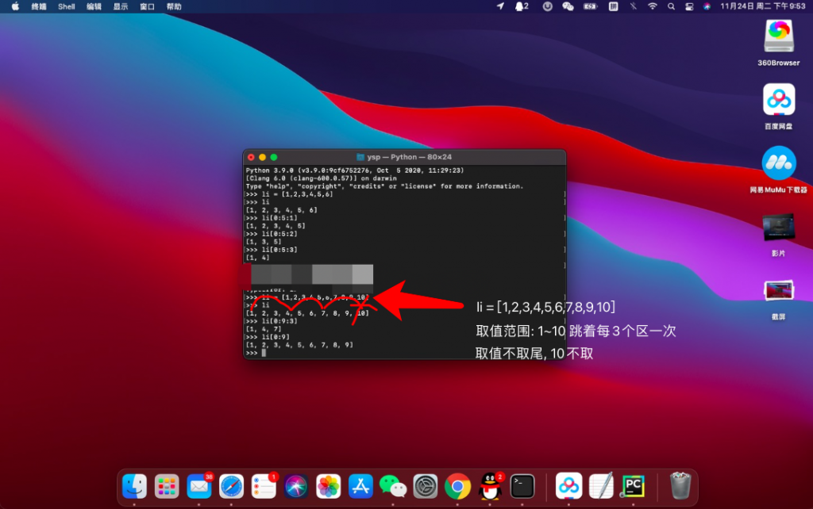Click the terminal prompt cursor on last line

[264, 353]
